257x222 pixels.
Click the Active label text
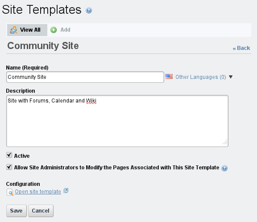tap(22, 156)
